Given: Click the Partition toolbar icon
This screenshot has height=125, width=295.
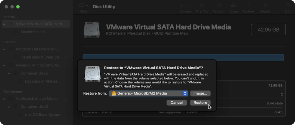Looking at the screenshot, I should pos(219,5).
